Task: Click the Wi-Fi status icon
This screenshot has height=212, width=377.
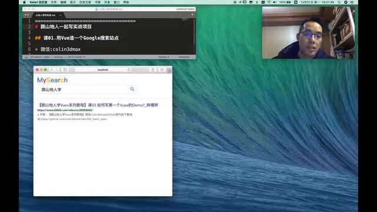Action: 269,2
